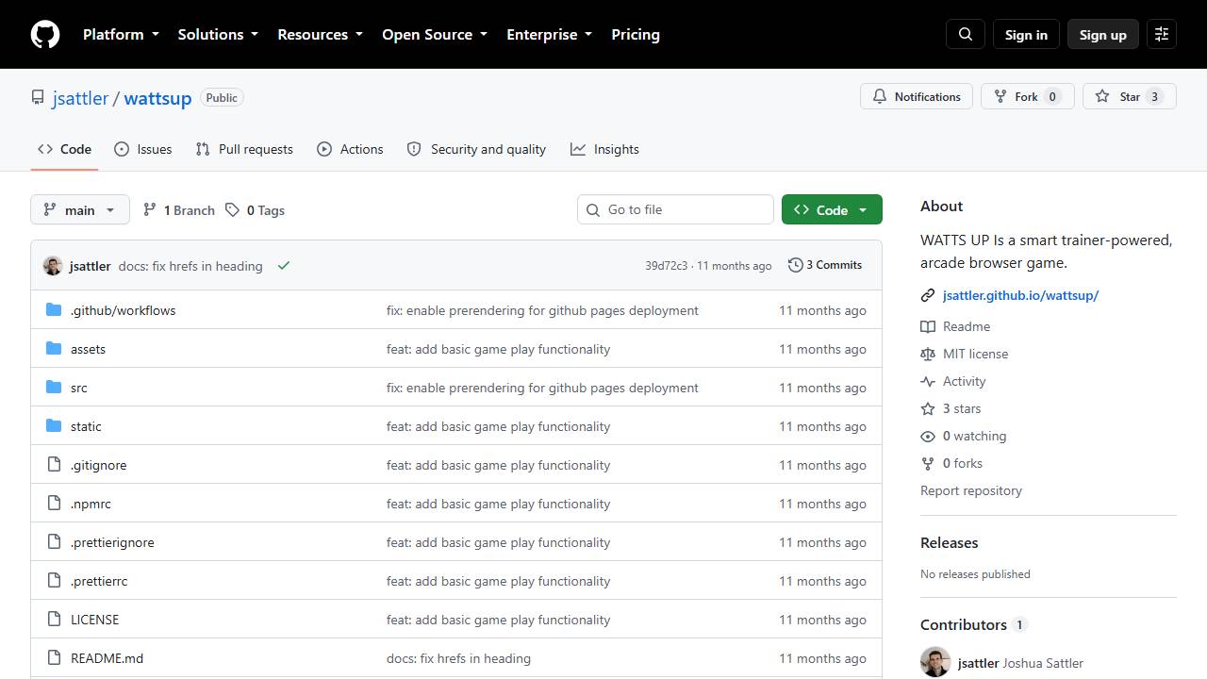Expand the Open Source dropdown
Image resolution: width=1207 pixels, height=679 pixels.
[x=435, y=34]
